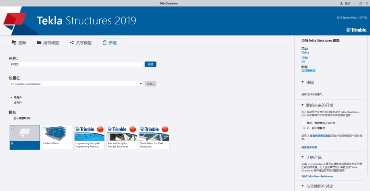370x191 pixels.
Task: Click the 2019 Service Pack 1(47170) version text
Action: click(351, 18)
